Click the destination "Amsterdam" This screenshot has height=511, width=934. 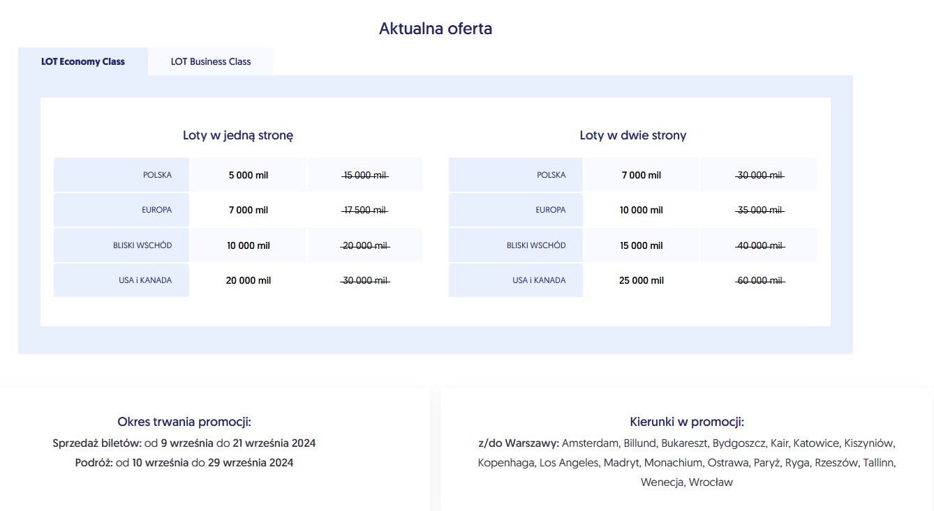tap(591, 443)
